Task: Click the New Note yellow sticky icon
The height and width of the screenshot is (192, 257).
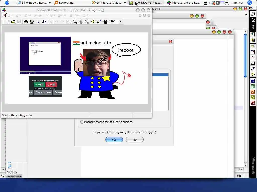Action: tap(253, 74)
